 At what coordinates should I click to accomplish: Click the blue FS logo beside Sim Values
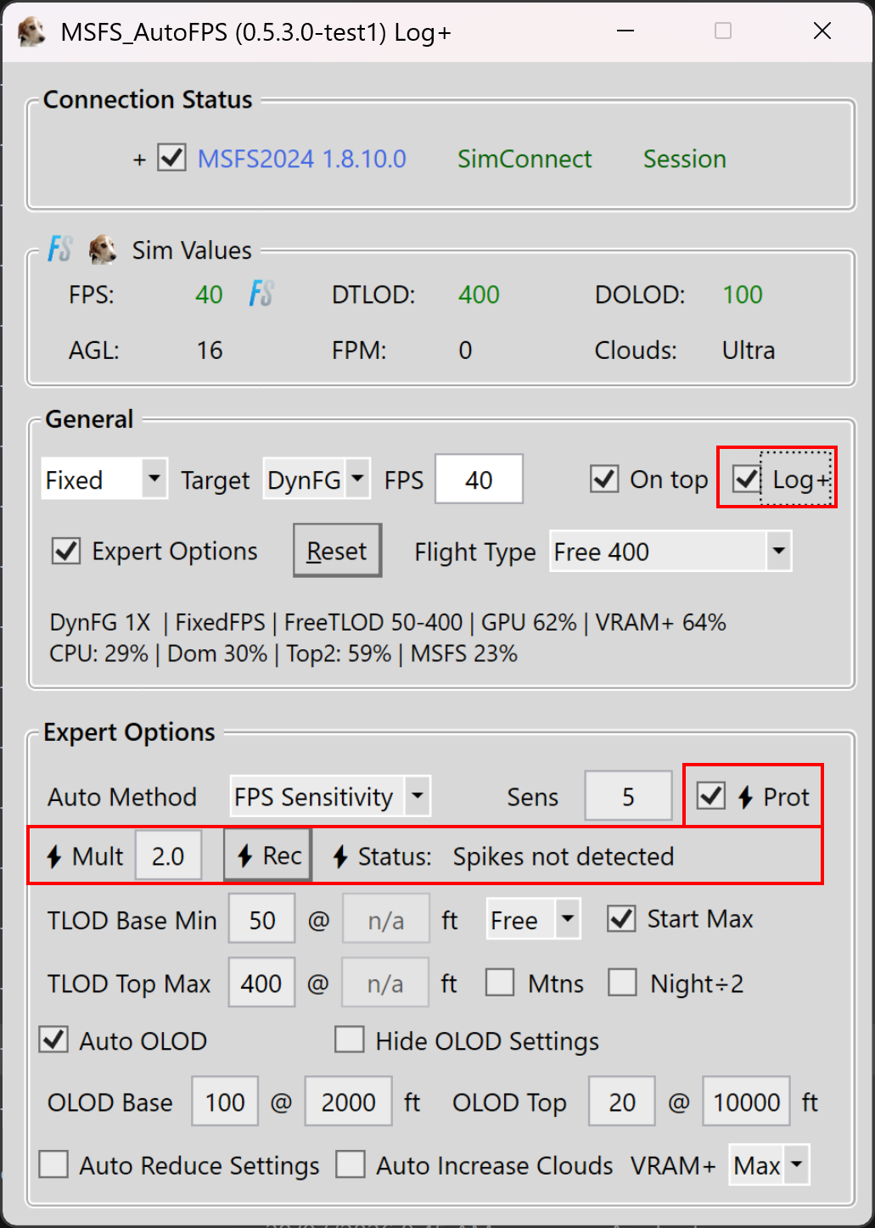[x=59, y=249]
